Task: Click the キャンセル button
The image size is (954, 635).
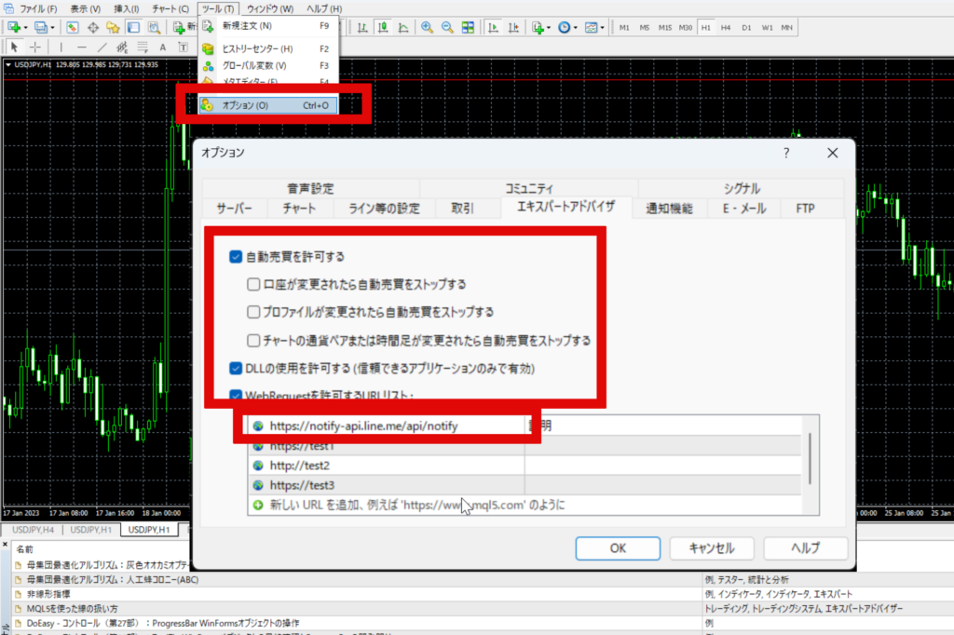Action: tap(711, 548)
